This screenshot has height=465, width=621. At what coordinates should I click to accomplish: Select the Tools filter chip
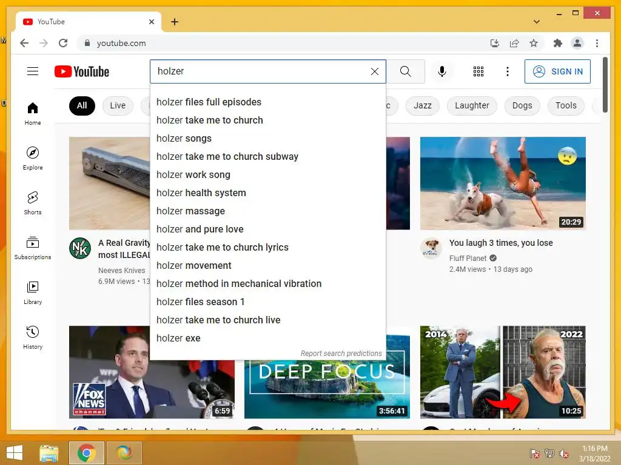[566, 105]
